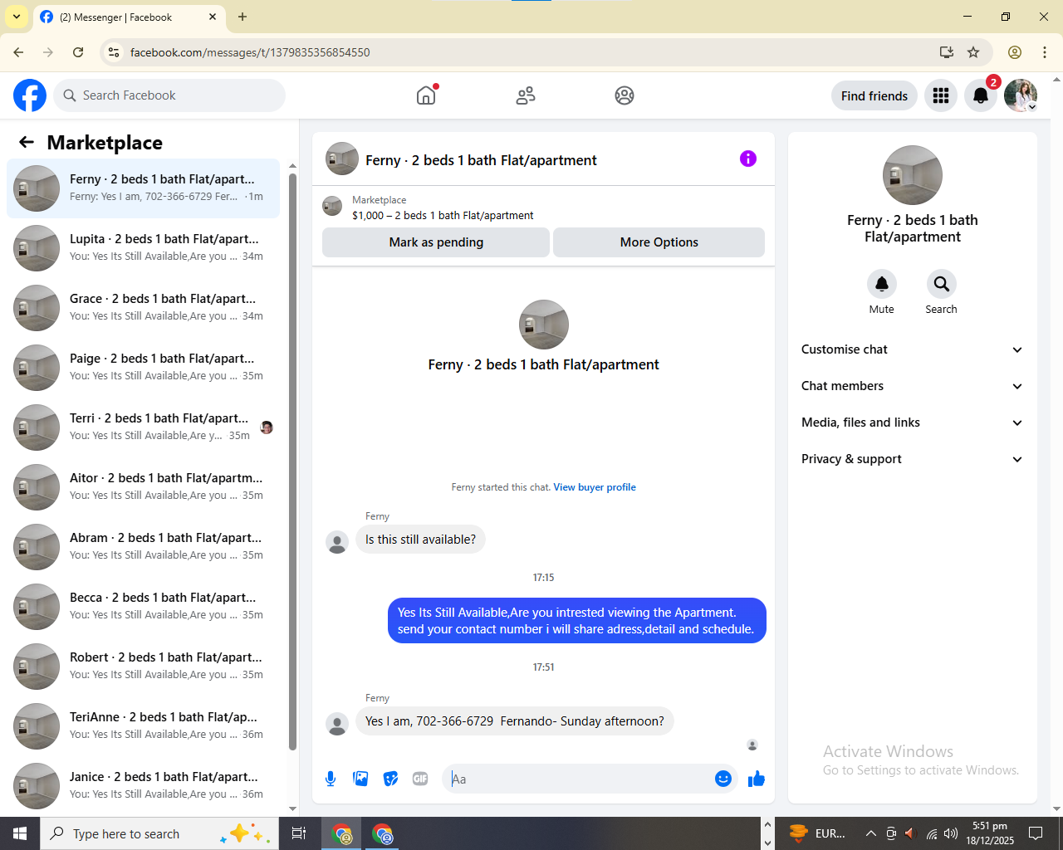The height and width of the screenshot is (850, 1063).
Task: Open the Groups icon in top navigation
Action: pyautogui.click(x=625, y=95)
